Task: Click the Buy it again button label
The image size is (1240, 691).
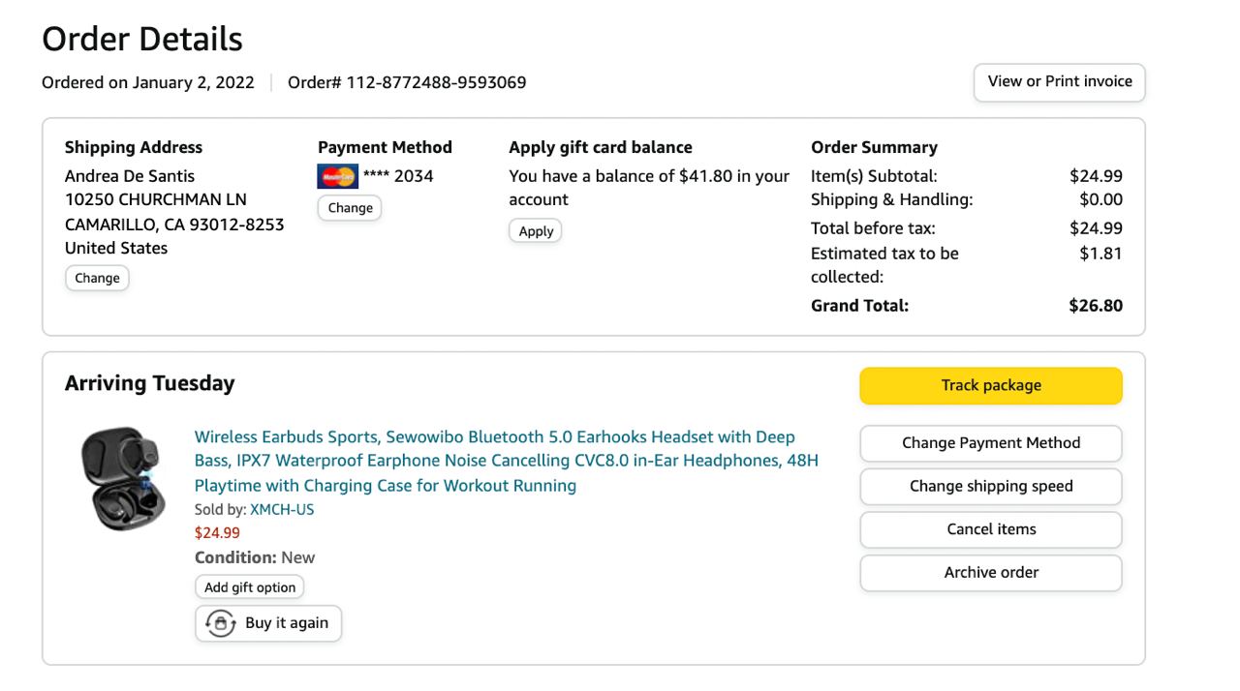Action: click(287, 623)
